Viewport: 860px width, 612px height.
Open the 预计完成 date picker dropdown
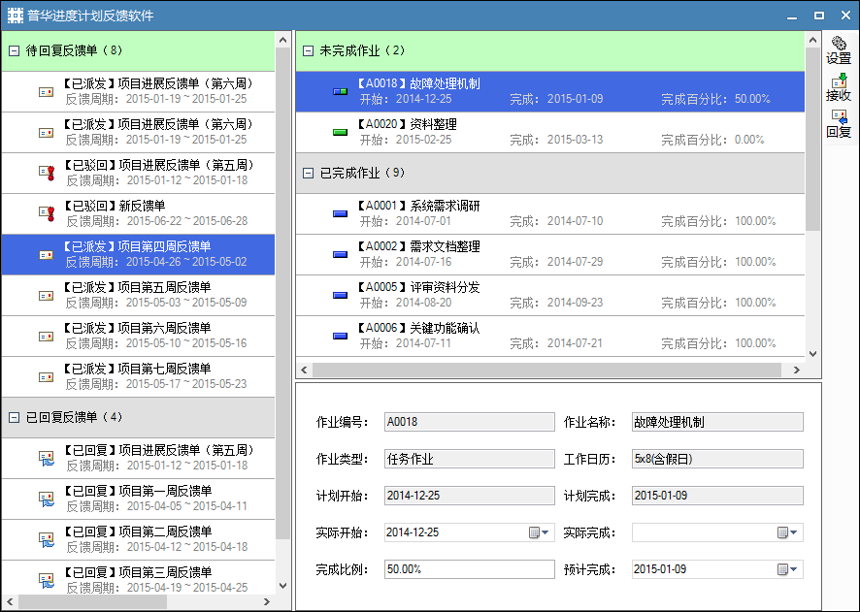click(788, 569)
